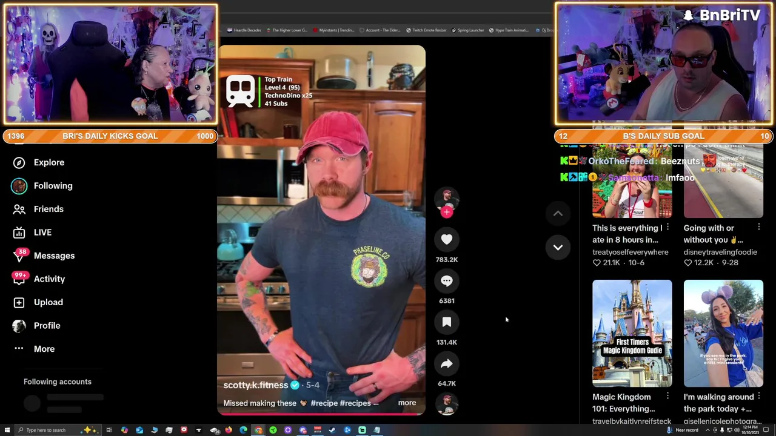Show hidden system tray icons chevron
Screen dimensions: 776x436
(x=707, y=430)
